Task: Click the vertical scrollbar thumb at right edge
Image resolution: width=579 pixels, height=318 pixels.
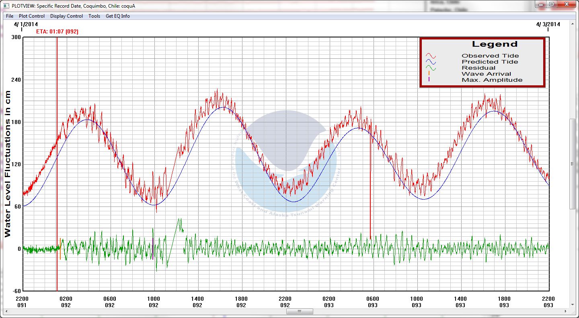Action: pyautogui.click(x=573, y=164)
